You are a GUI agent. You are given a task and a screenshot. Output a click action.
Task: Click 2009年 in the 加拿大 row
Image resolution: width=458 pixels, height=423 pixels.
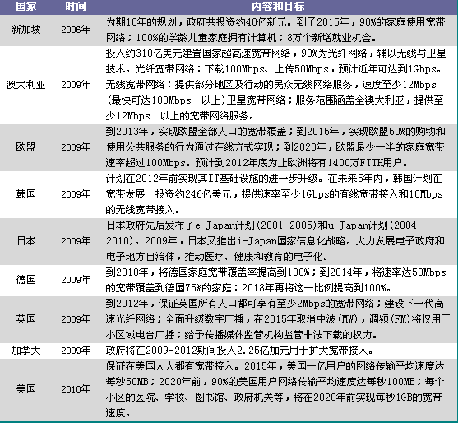76,351
